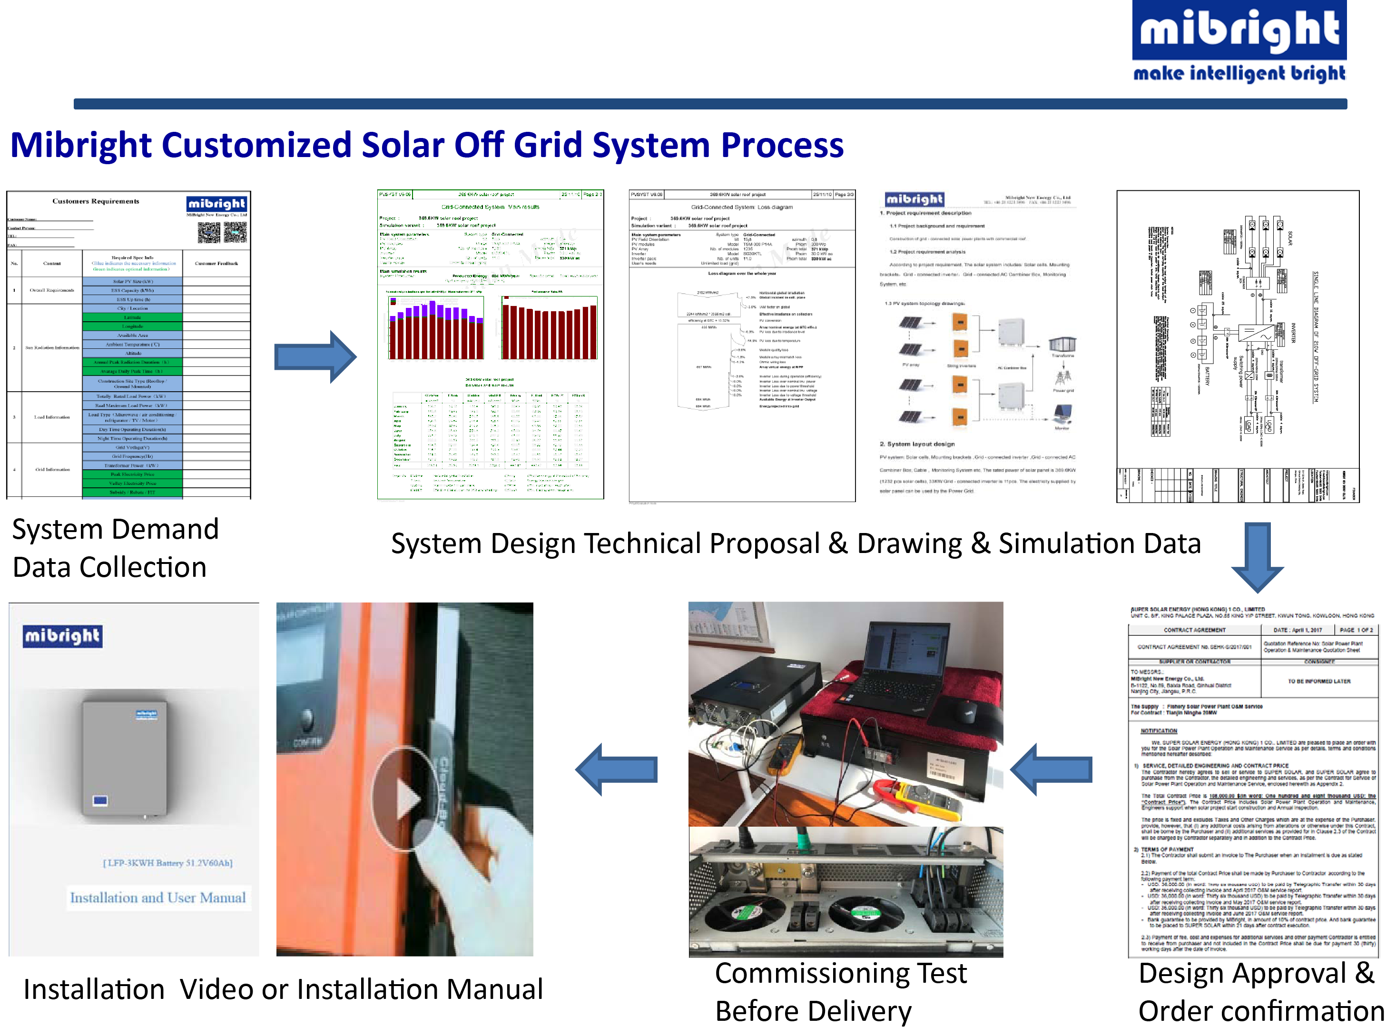Click the left bar chart in PVsyst main results
This screenshot has width=1386, height=1027.
436,327
